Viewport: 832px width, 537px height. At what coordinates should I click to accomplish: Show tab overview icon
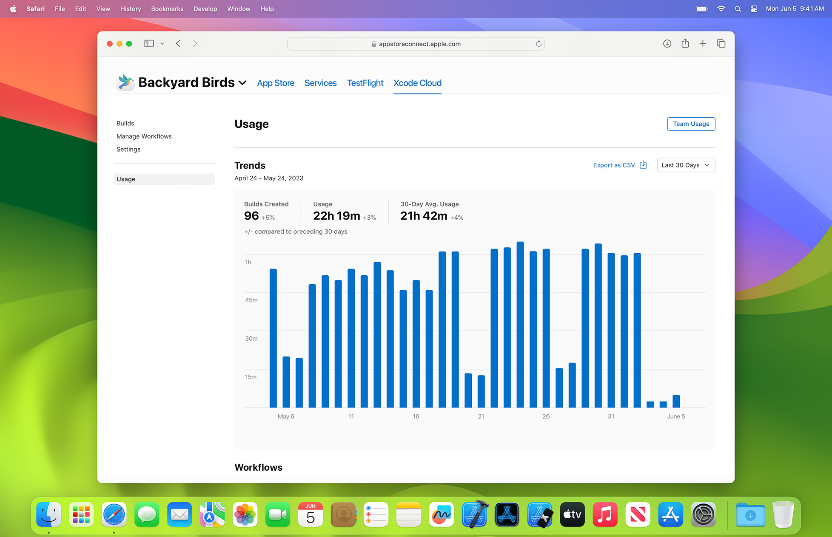(721, 44)
